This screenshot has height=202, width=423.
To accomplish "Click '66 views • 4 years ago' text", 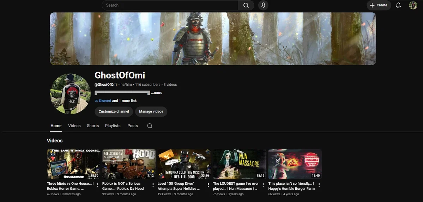I will (x=284, y=194).
